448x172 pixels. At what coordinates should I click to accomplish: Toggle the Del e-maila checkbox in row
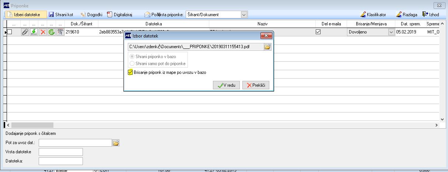coord(318,32)
